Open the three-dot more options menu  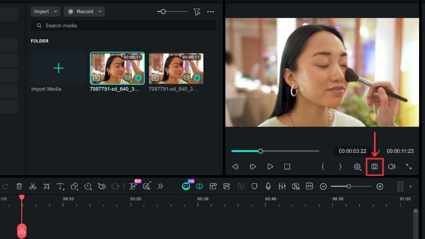pyautogui.click(x=210, y=11)
